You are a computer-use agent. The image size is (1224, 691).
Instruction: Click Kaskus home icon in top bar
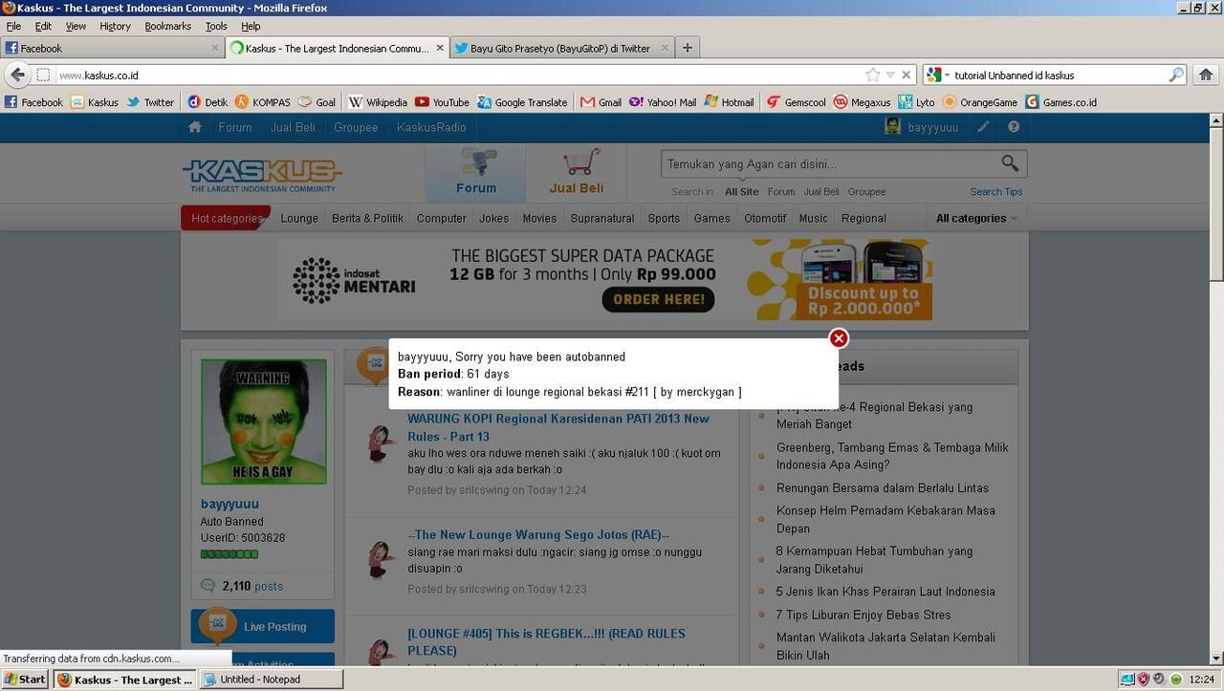coord(195,127)
